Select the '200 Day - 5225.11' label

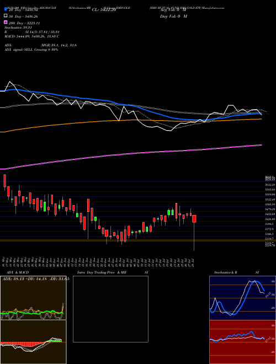(24, 23)
